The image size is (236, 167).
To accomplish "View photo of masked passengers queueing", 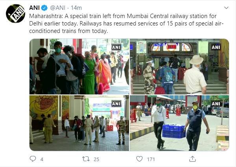I will 79,67.
